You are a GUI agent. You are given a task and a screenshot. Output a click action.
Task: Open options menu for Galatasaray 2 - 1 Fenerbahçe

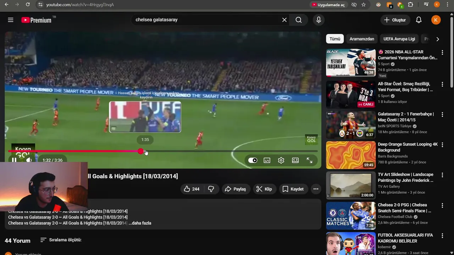(x=442, y=114)
